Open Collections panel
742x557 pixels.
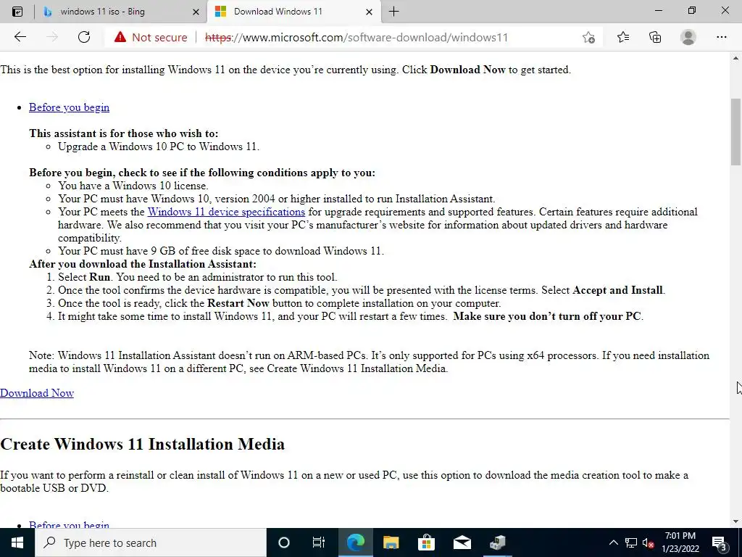coord(655,37)
